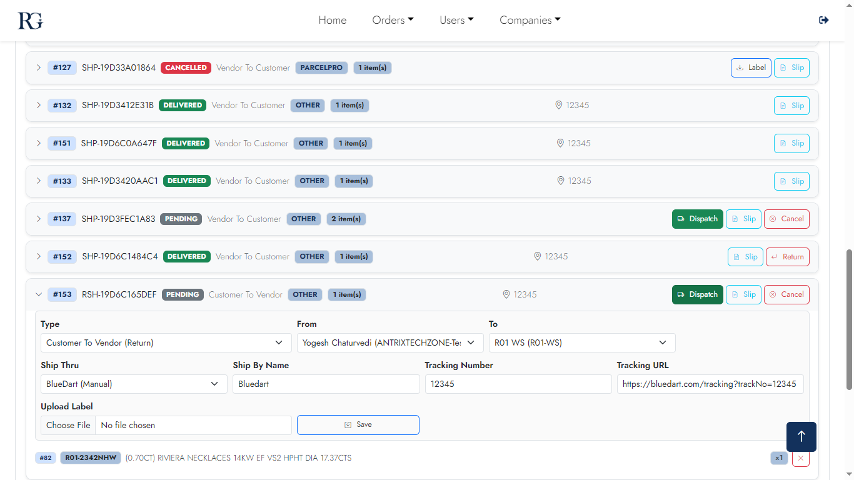The image size is (854, 480).
Task: Open the Ship Thru dropdown
Action: tap(134, 384)
